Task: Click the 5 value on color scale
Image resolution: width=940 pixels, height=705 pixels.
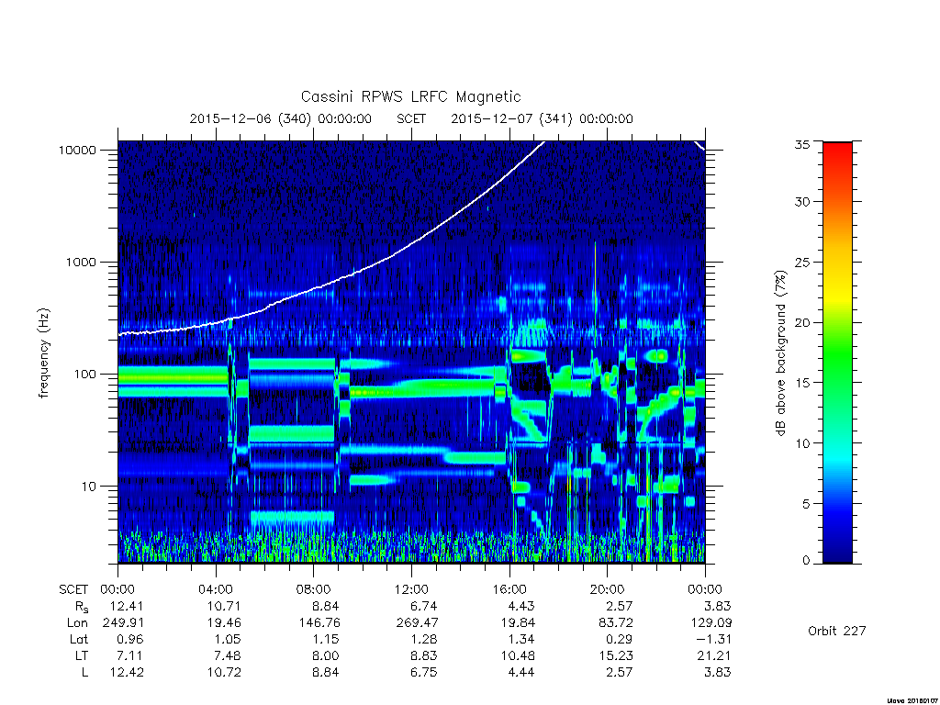Action: tap(806, 504)
